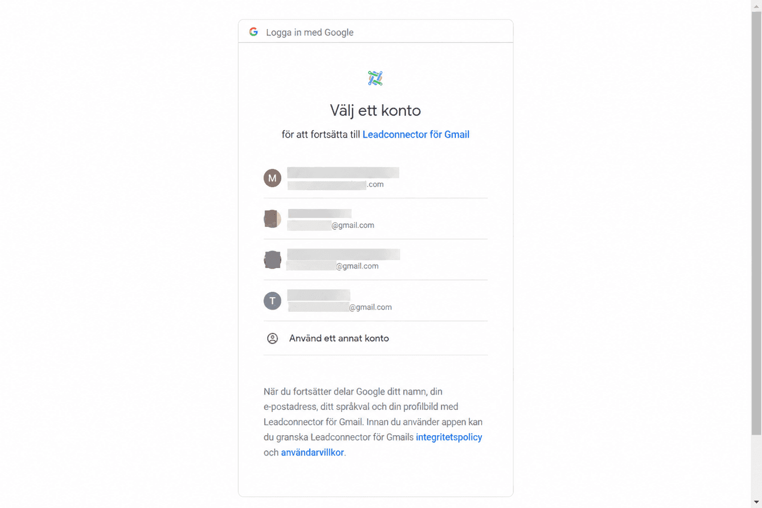The width and height of the screenshot is (762, 508).
Task: Select the fourth @gmail.com account with T
Action: [x=376, y=301]
